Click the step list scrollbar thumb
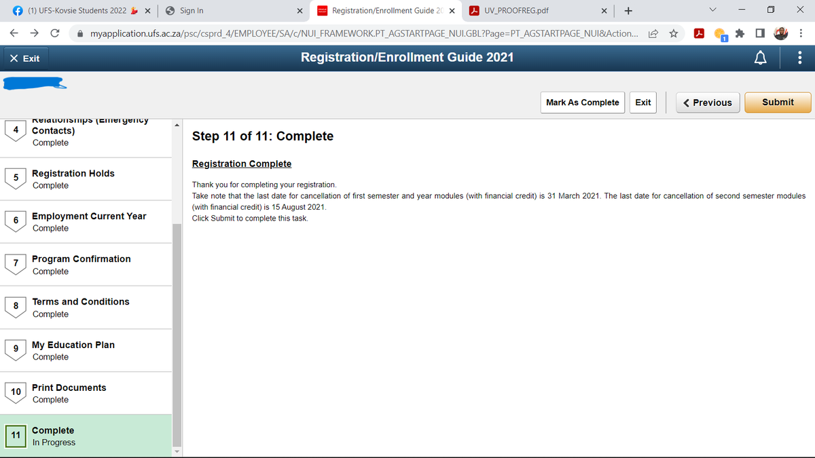815x458 pixels. pos(177,334)
